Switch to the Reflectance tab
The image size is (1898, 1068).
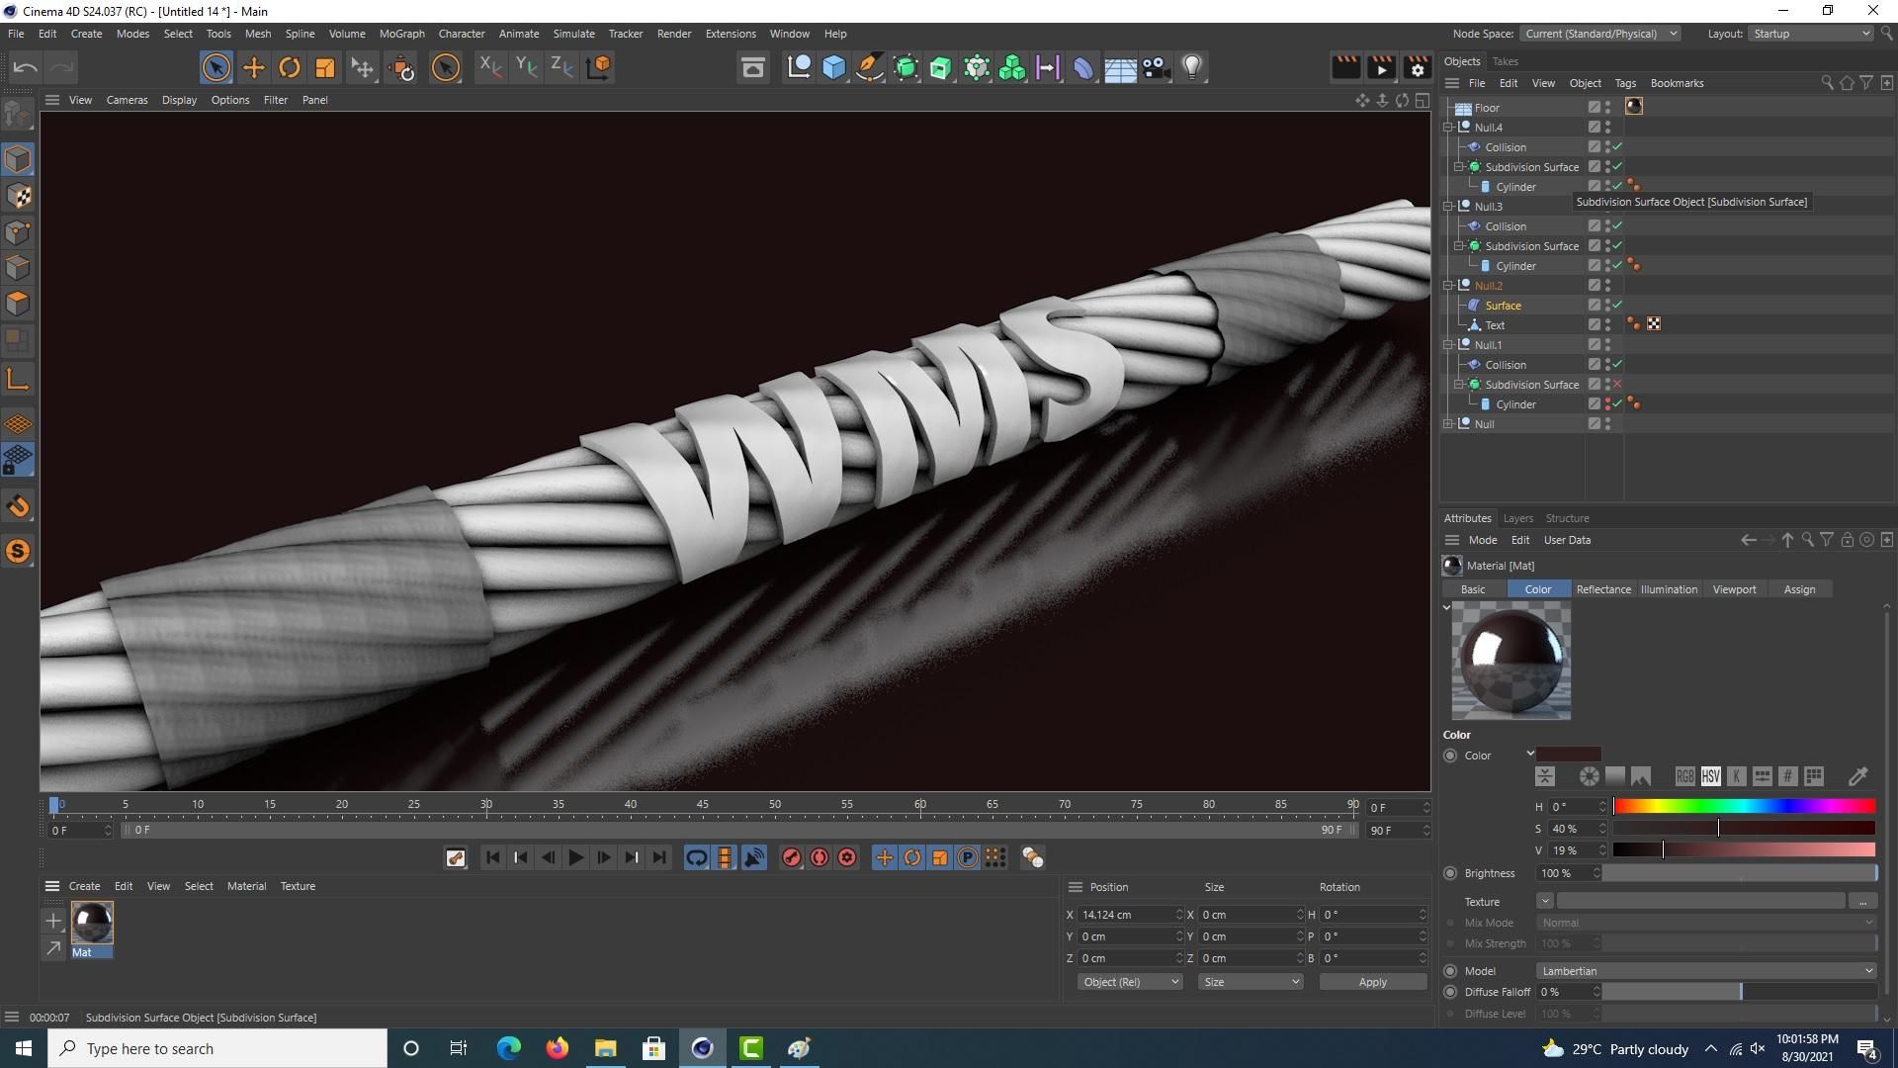1603,588
